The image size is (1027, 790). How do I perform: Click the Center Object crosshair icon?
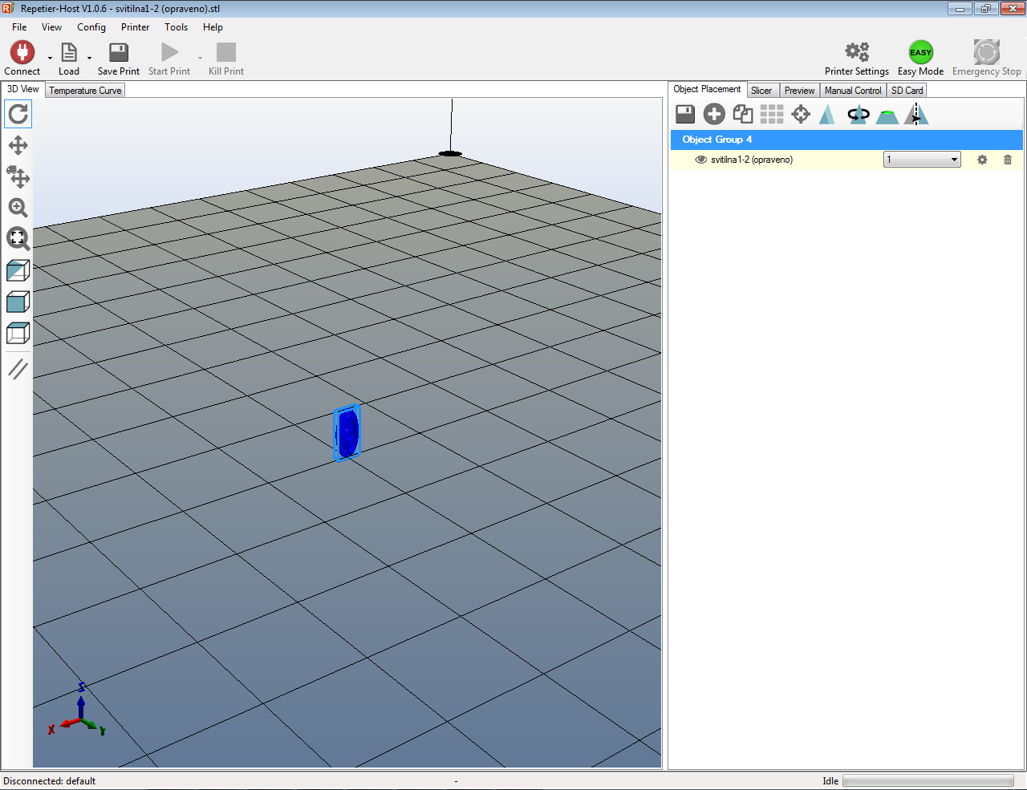(801, 115)
